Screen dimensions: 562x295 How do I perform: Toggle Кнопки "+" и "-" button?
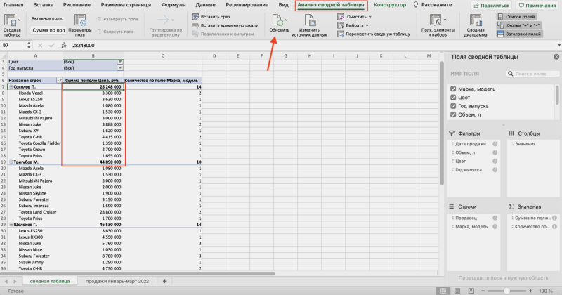518,25
